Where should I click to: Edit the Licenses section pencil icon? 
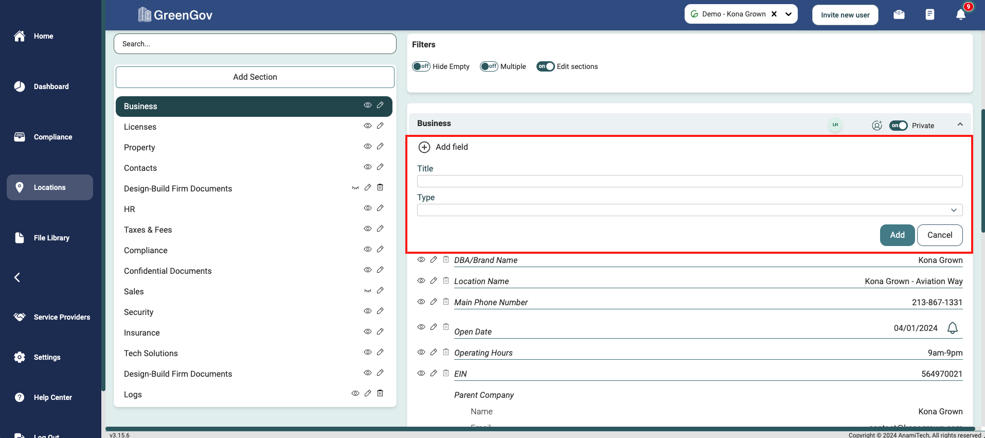coord(380,126)
